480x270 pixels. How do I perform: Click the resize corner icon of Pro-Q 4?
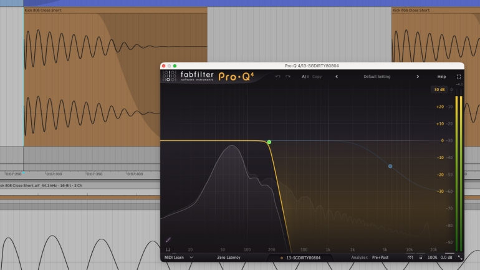(x=460, y=258)
